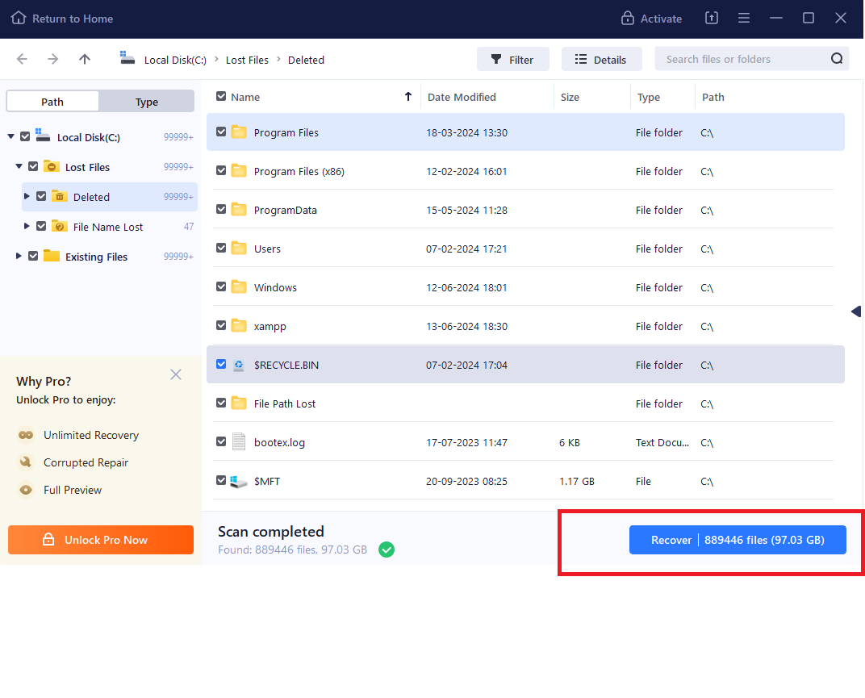Go forward with the right arrow
The height and width of the screenshot is (698, 865).
[x=53, y=59]
